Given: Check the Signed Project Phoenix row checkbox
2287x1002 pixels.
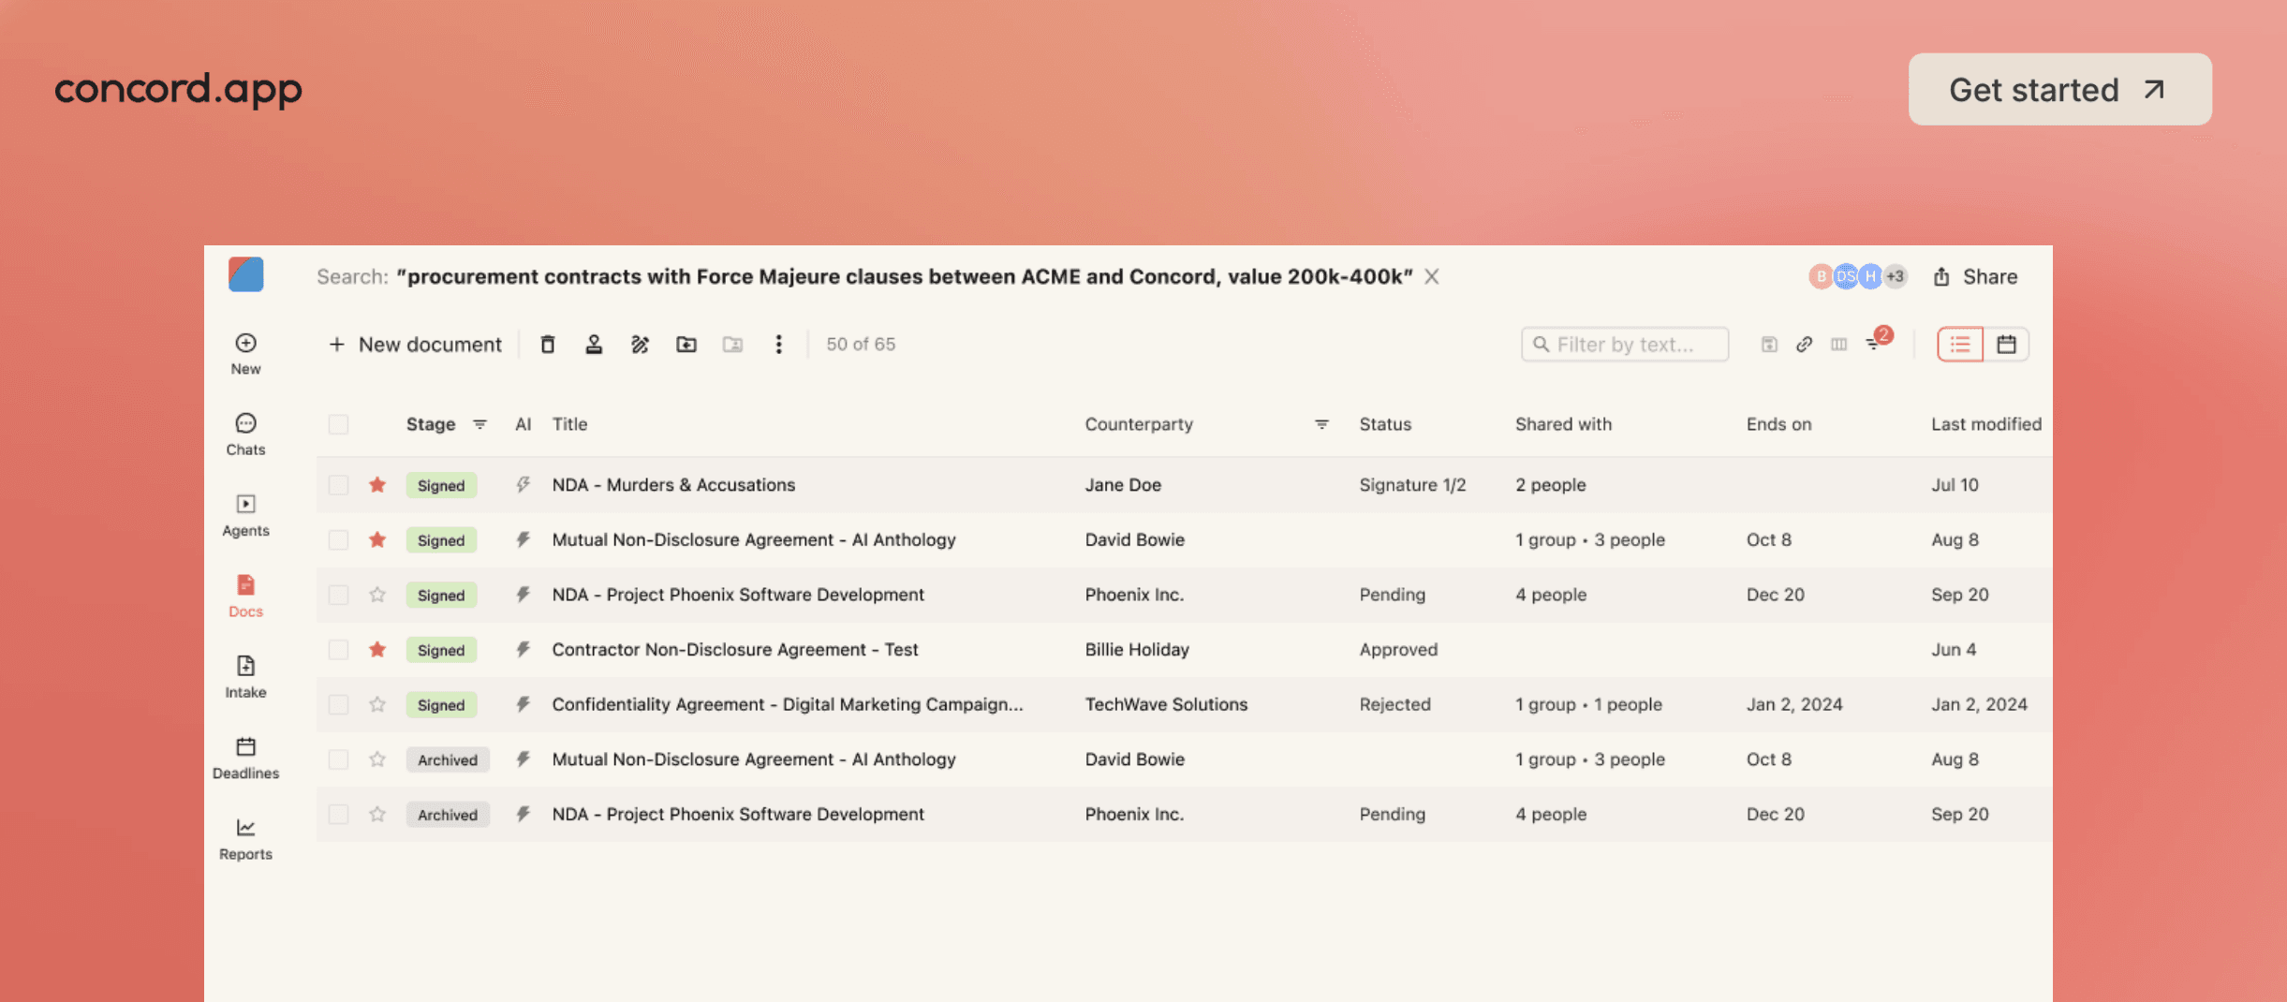Looking at the screenshot, I should point(338,595).
